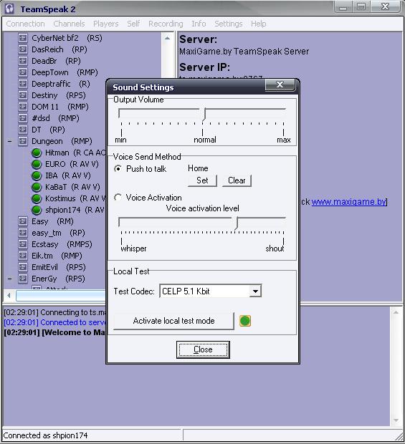Open the Test Codec dropdown
The width and height of the screenshot is (405, 444).
[255, 291]
